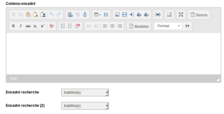Image resolution: width=224 pixels, height=114 pixels.
Task: Increase the indent
Action: click(x=96, y=26)
